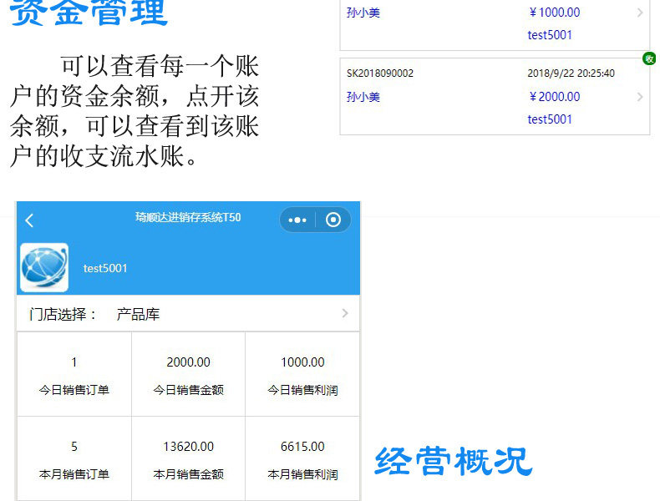Click the green 收 badge icon
Viewport: 660px width, 501px height.
click(649, 58)
